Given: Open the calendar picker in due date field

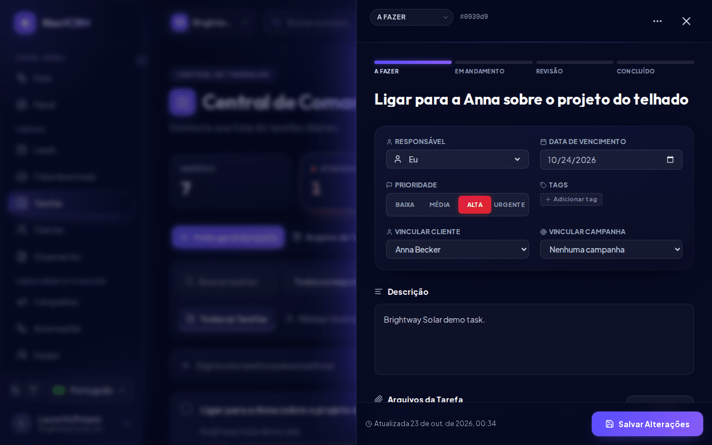Looking at the screenshot, I should (x=670, y=160).
